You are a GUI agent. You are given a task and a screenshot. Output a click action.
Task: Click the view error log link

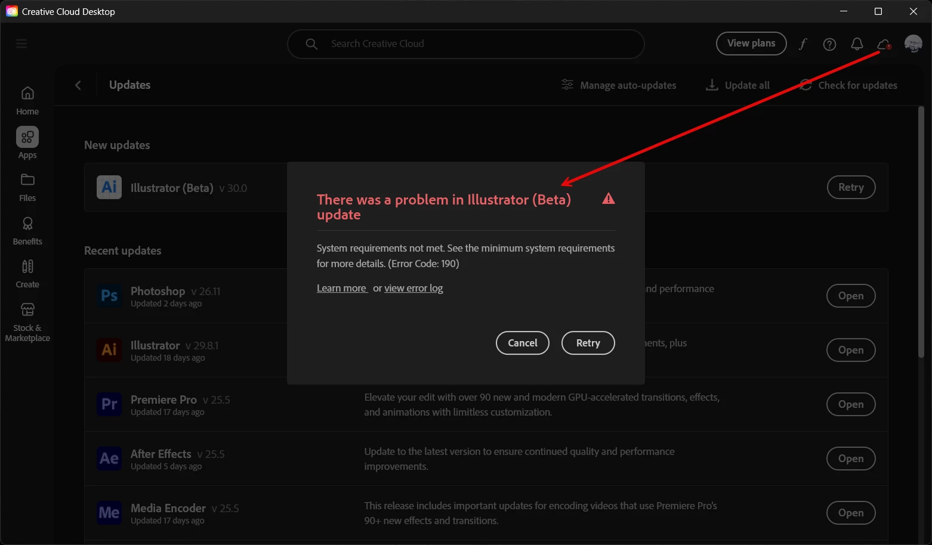413,288
